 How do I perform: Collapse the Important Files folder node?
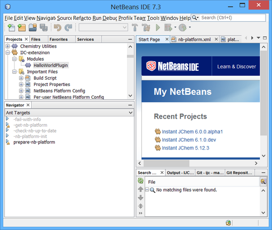click(15, 72)
